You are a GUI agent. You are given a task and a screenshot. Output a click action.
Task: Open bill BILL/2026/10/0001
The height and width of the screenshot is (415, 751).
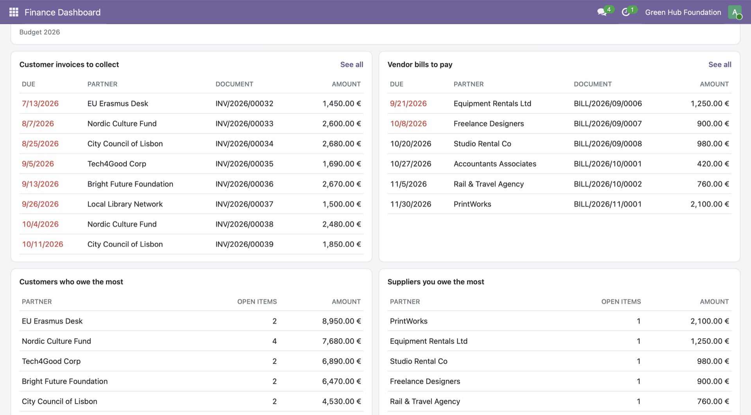click(x=608, y=164)
